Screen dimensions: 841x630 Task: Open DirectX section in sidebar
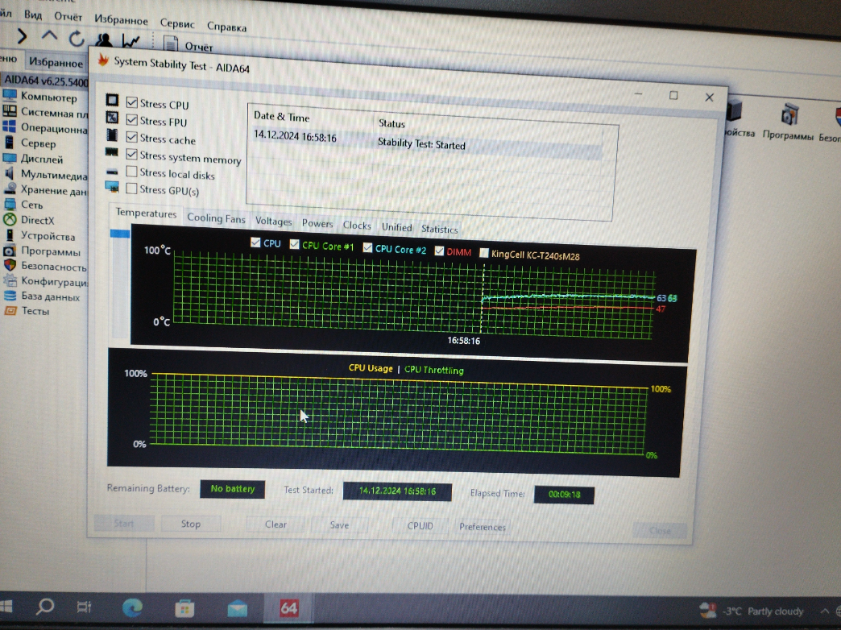(10, 219)
